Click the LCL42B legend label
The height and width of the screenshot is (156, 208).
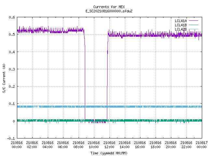click(181, 29)
